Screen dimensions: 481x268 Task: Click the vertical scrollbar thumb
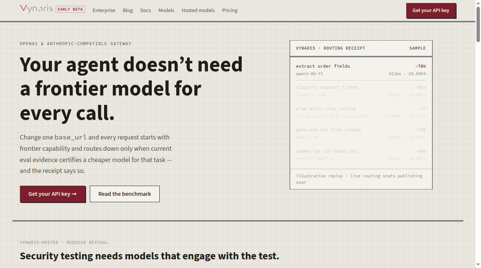tap(478, 24)
